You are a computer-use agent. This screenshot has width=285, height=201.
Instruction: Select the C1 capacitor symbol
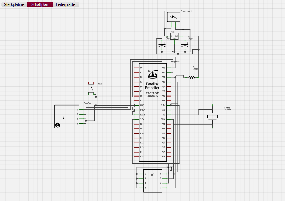pyautogui.click(x=185, y=45)
